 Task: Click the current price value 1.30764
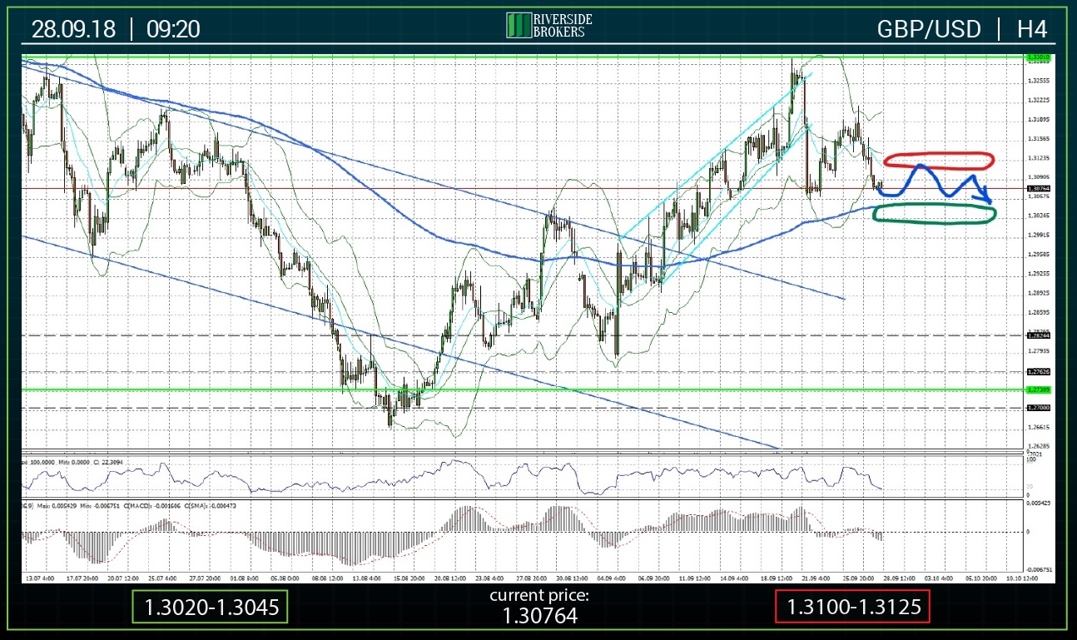538,616
